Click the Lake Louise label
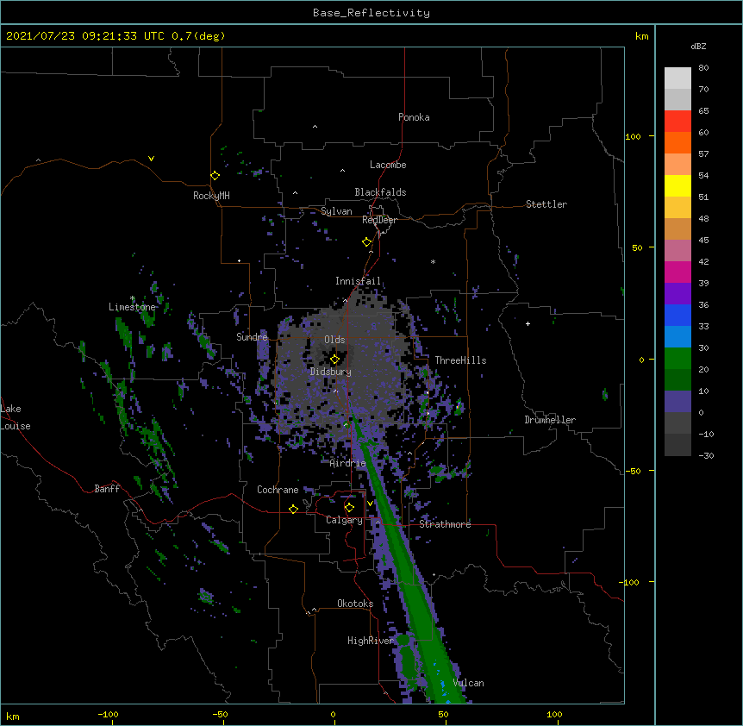 pos(16,417)
